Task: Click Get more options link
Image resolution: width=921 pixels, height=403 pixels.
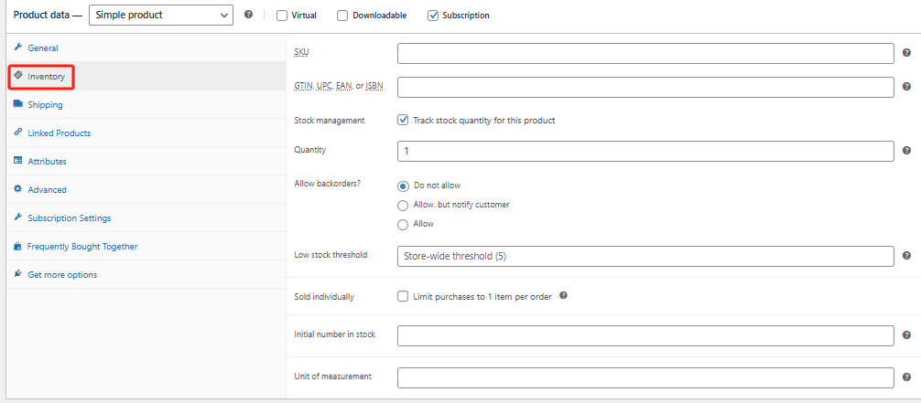Action: click(61, 275)
